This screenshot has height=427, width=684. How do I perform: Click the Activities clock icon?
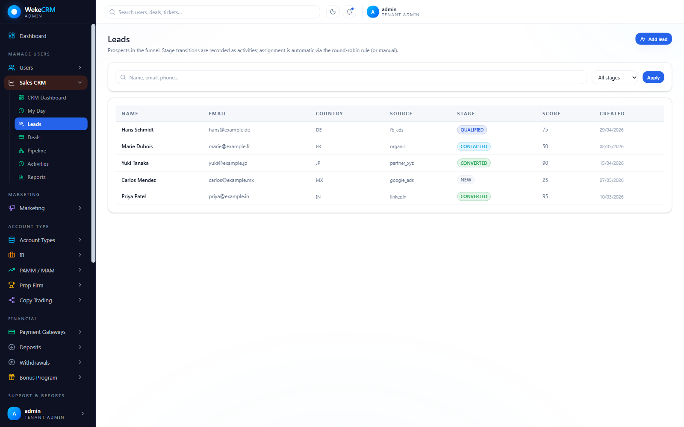(x=21, y=164)
